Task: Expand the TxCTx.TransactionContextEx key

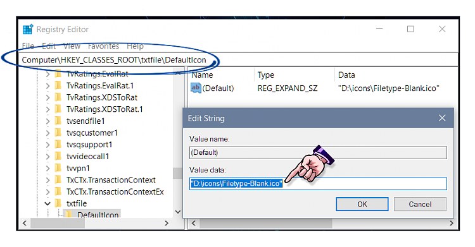Action: tap(48, 192)
